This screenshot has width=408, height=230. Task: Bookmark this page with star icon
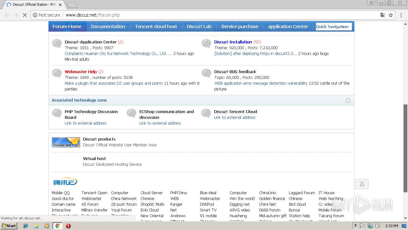pyautogui.click(x=391, y=15)
